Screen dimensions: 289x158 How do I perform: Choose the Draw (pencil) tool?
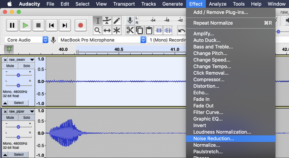[x=116, y=20]
